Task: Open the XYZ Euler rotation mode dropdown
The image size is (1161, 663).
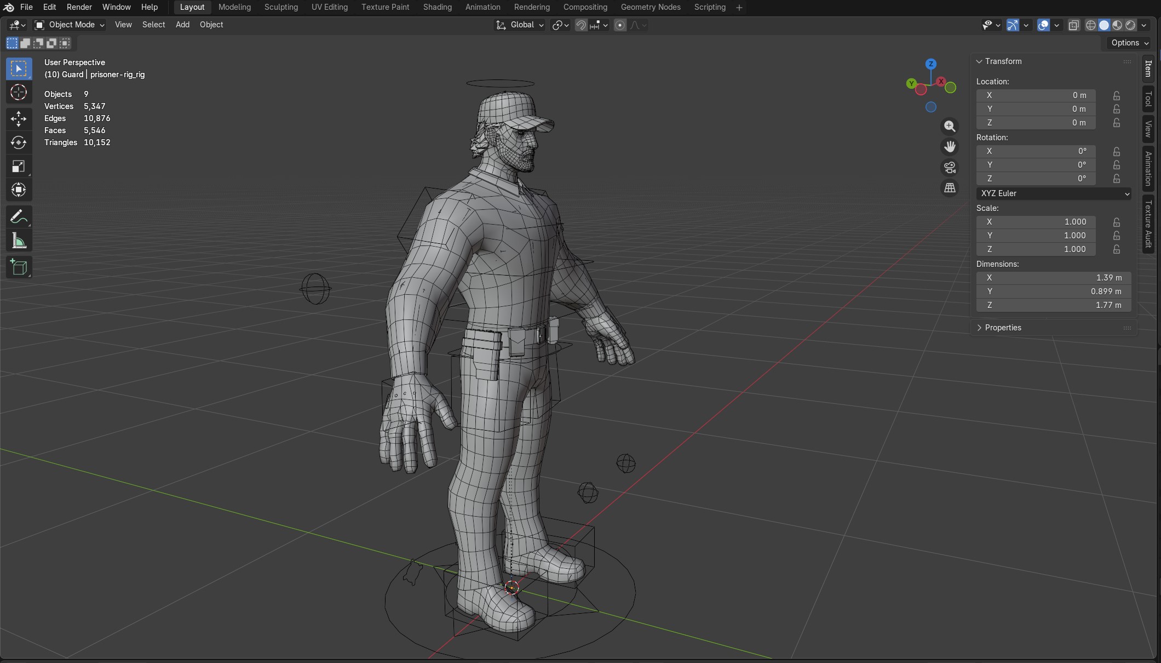Action: tap(1054, 193)
